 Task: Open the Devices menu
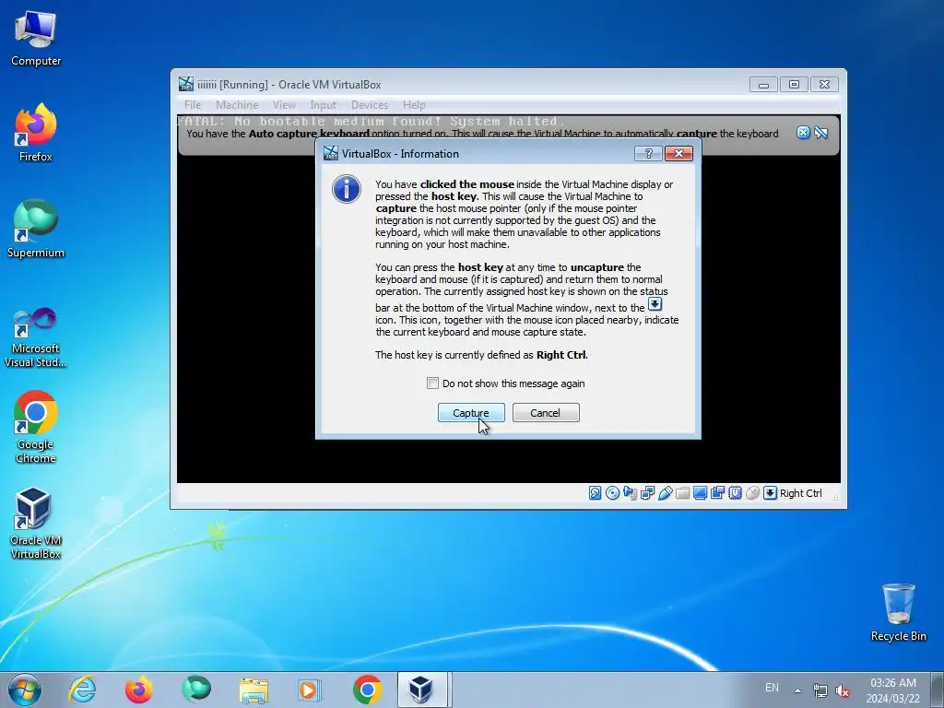(370, 105)
